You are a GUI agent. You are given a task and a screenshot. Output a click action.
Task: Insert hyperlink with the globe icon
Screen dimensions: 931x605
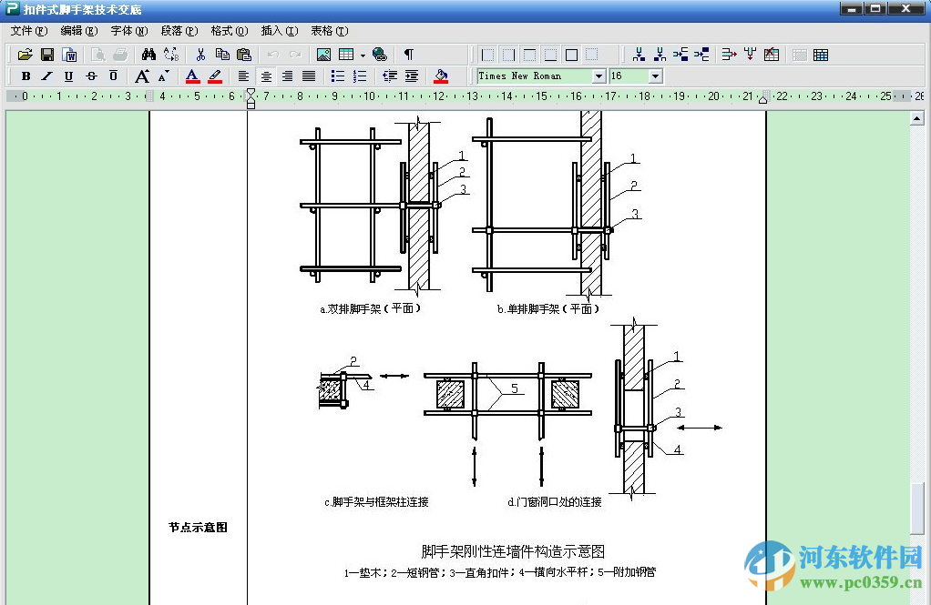[379, 55]
